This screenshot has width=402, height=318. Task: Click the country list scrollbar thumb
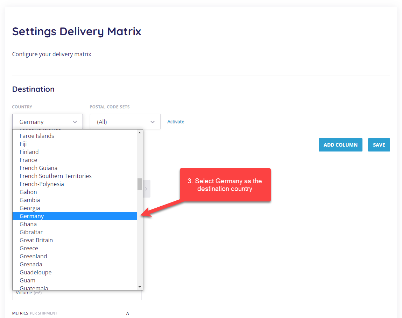140,184
